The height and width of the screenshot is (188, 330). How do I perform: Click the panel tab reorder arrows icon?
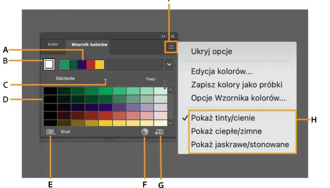coord(68,45)
